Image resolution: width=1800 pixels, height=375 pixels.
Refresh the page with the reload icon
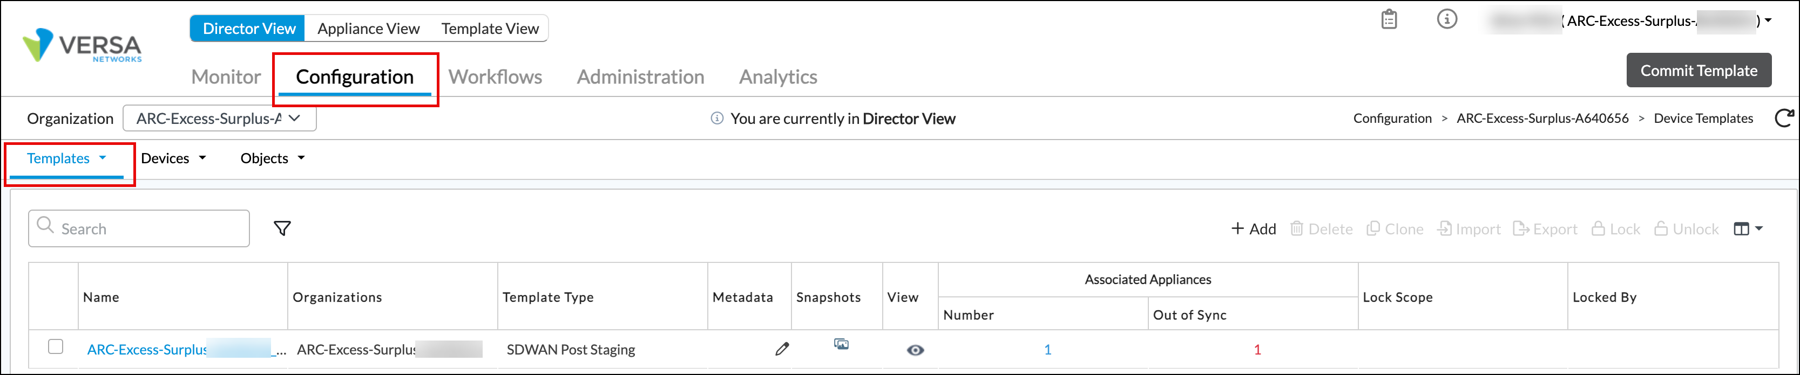(x=1783, y=119)
